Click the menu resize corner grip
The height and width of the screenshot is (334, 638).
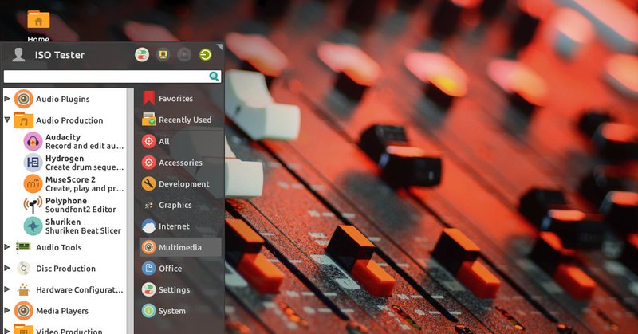click(x=220, y=46)
